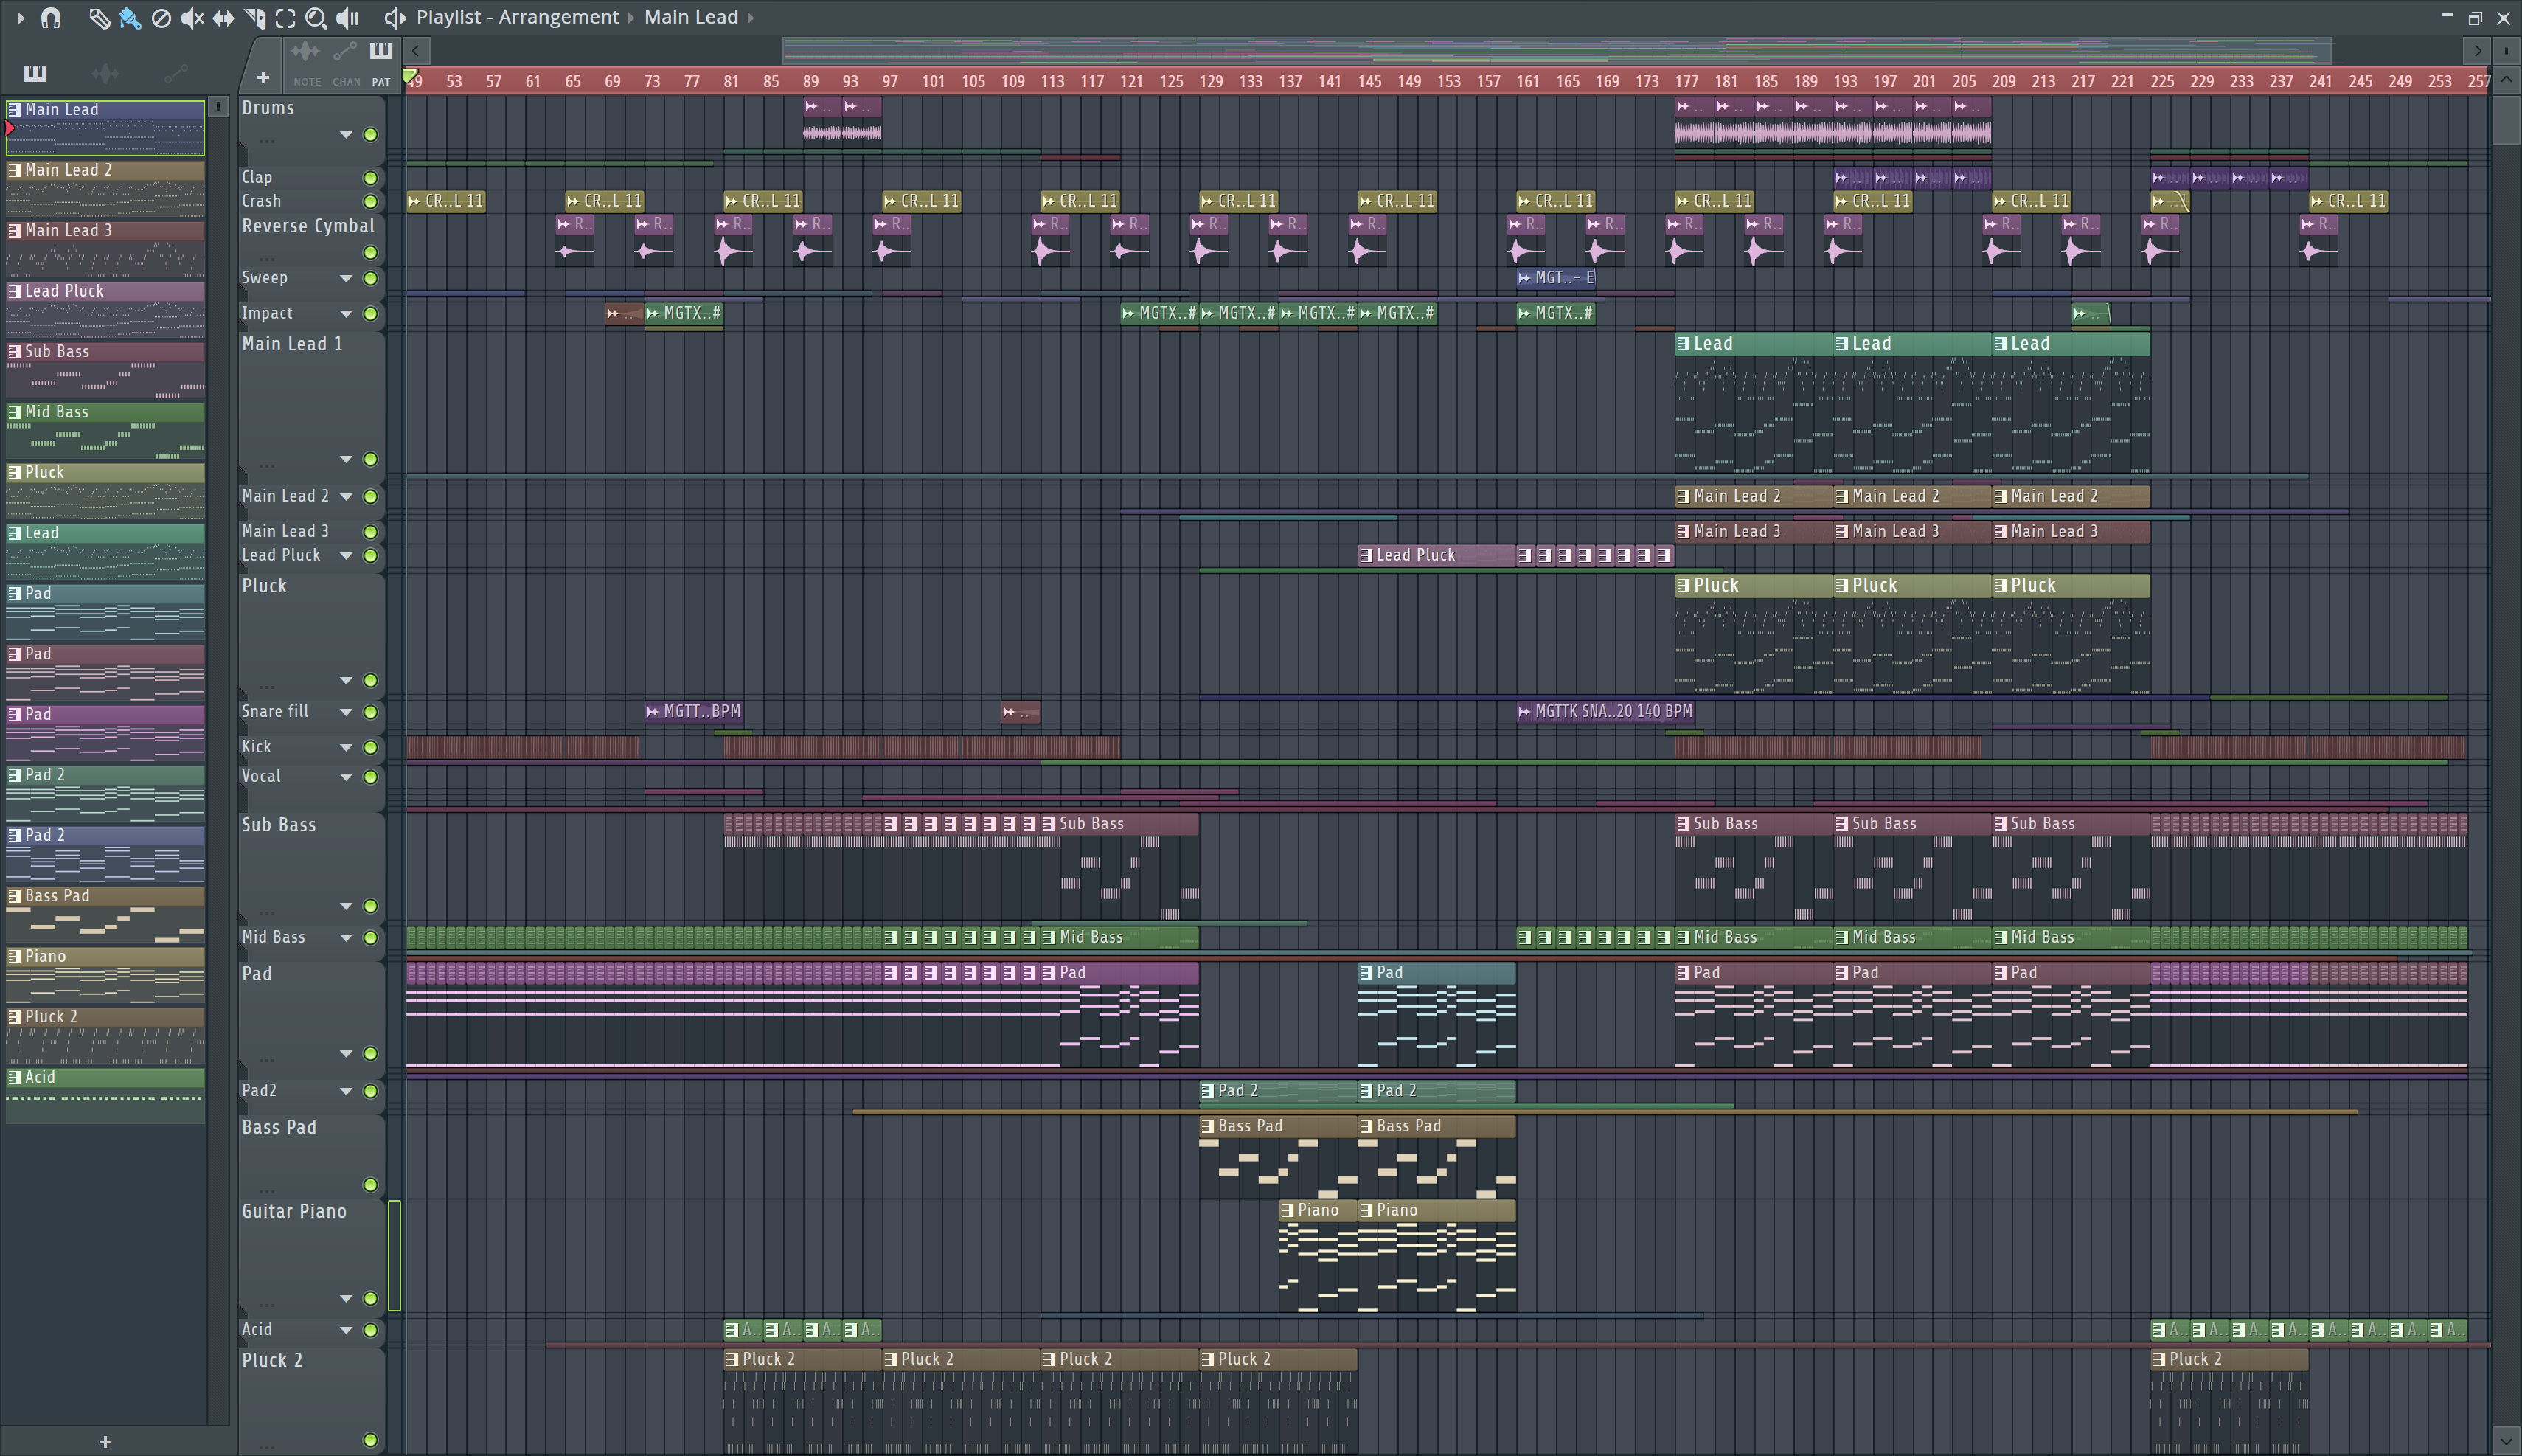Expand the Acid track arrow
Screen dimensions: 2522x1456
pos(346,1331)
